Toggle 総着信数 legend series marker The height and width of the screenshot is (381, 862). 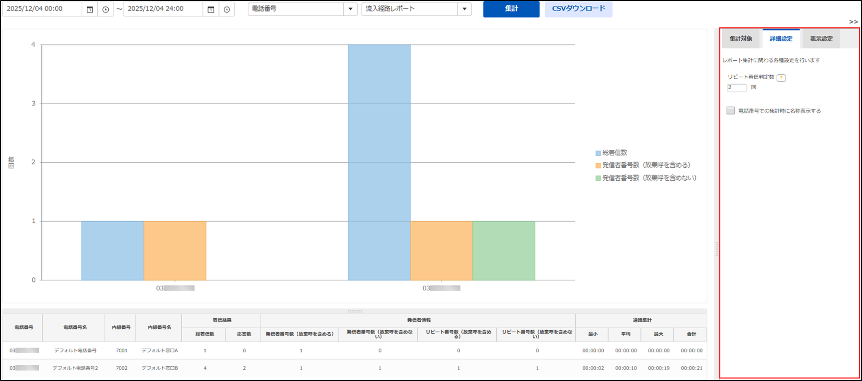click(x=598, y=153)
